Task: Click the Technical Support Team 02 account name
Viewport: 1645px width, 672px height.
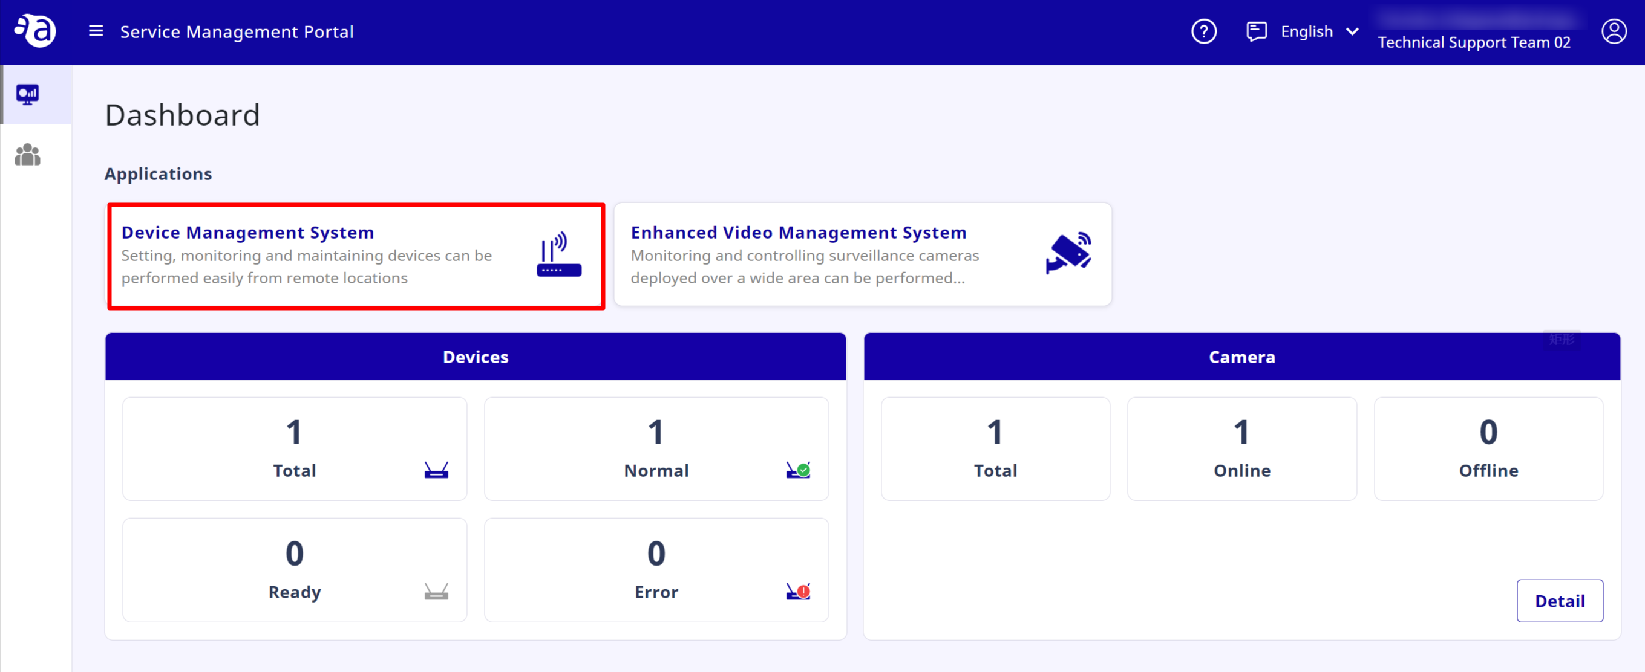Action: coord(1474,42)
